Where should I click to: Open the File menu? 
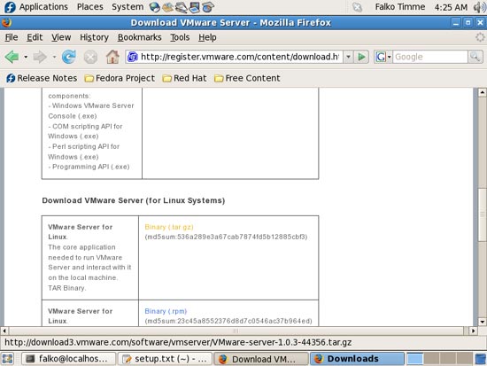12,37
